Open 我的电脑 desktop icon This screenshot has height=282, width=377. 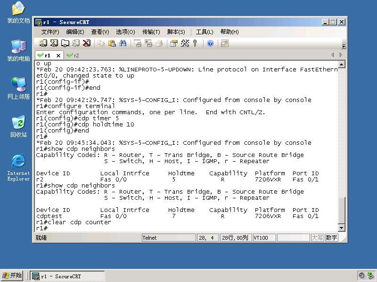click(x=18, y=51)
